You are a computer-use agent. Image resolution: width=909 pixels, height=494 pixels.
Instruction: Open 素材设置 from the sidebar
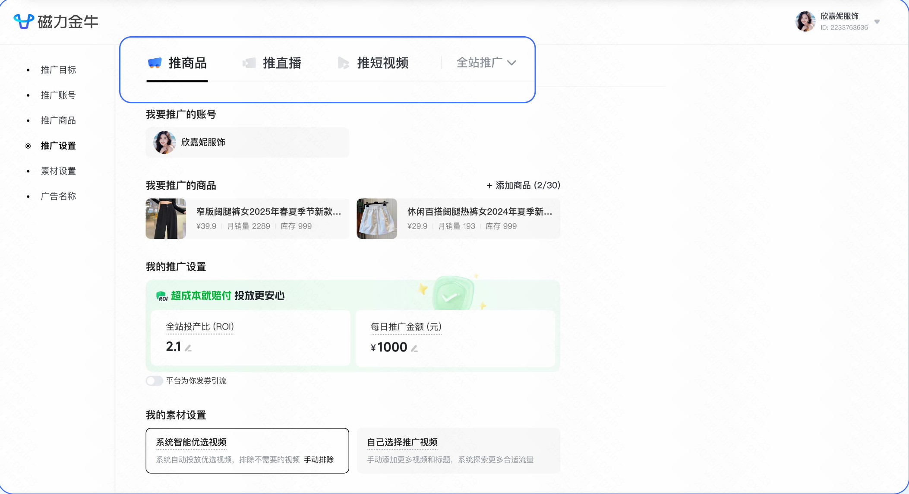[x=58, y=171]
